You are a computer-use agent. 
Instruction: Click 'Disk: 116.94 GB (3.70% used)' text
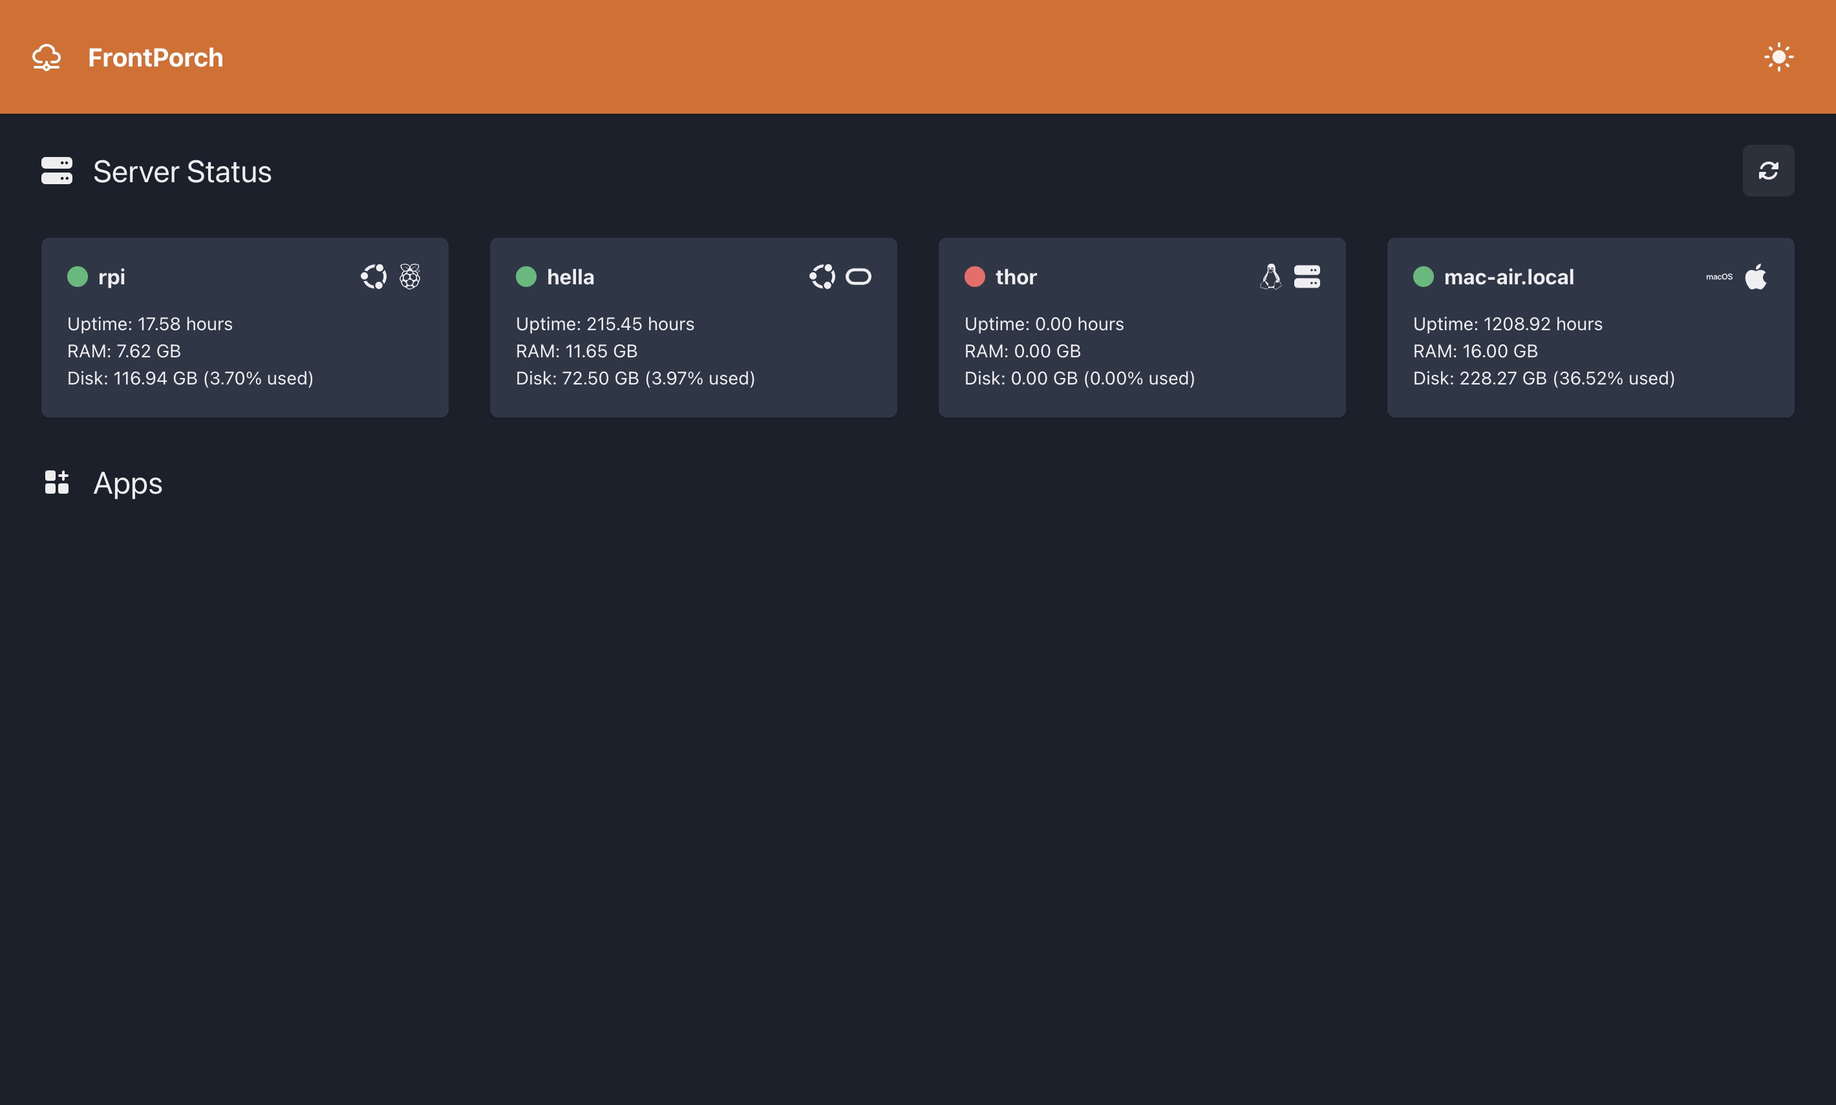click(190, 378)
